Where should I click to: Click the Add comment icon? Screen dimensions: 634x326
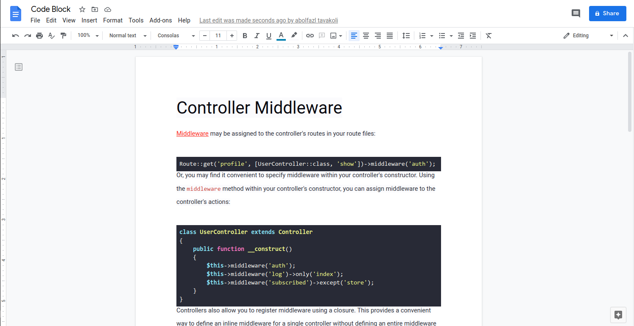(x=322, y=36)
